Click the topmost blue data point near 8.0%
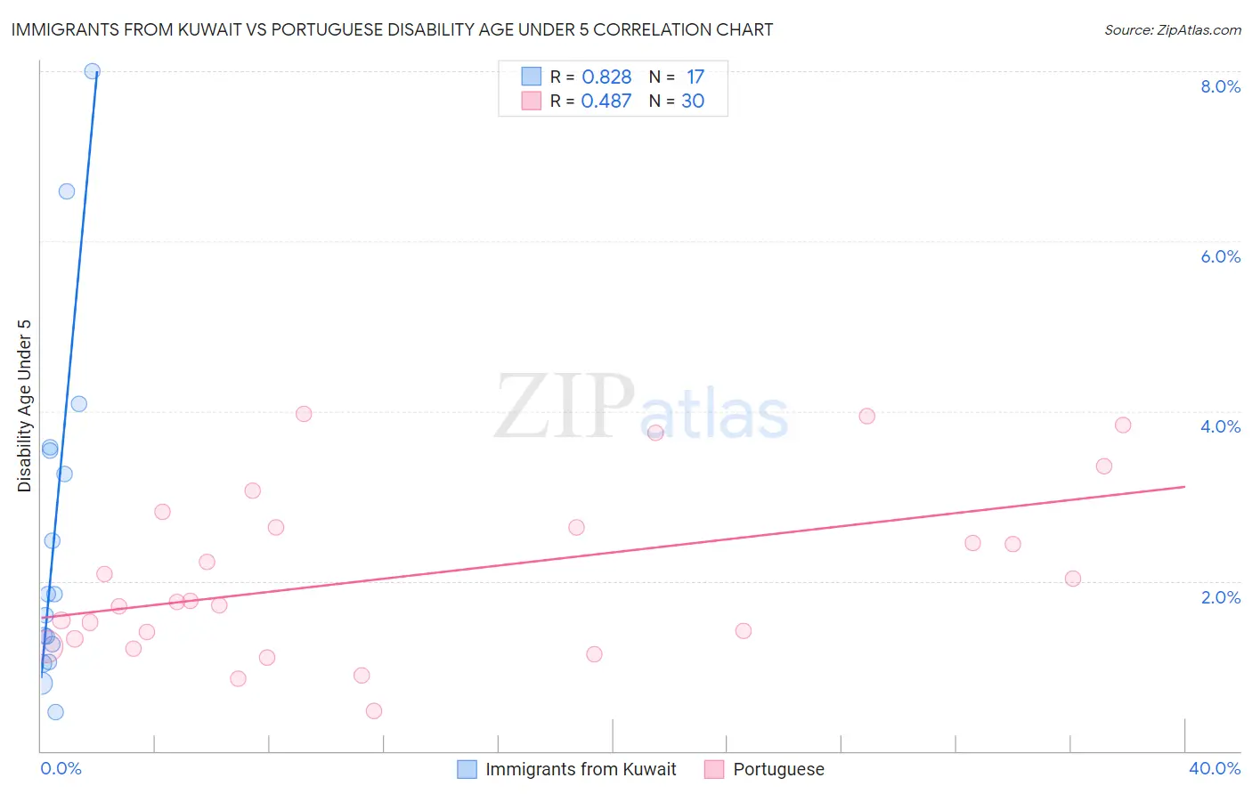The image size is (1252, 794). click(92, 71)
